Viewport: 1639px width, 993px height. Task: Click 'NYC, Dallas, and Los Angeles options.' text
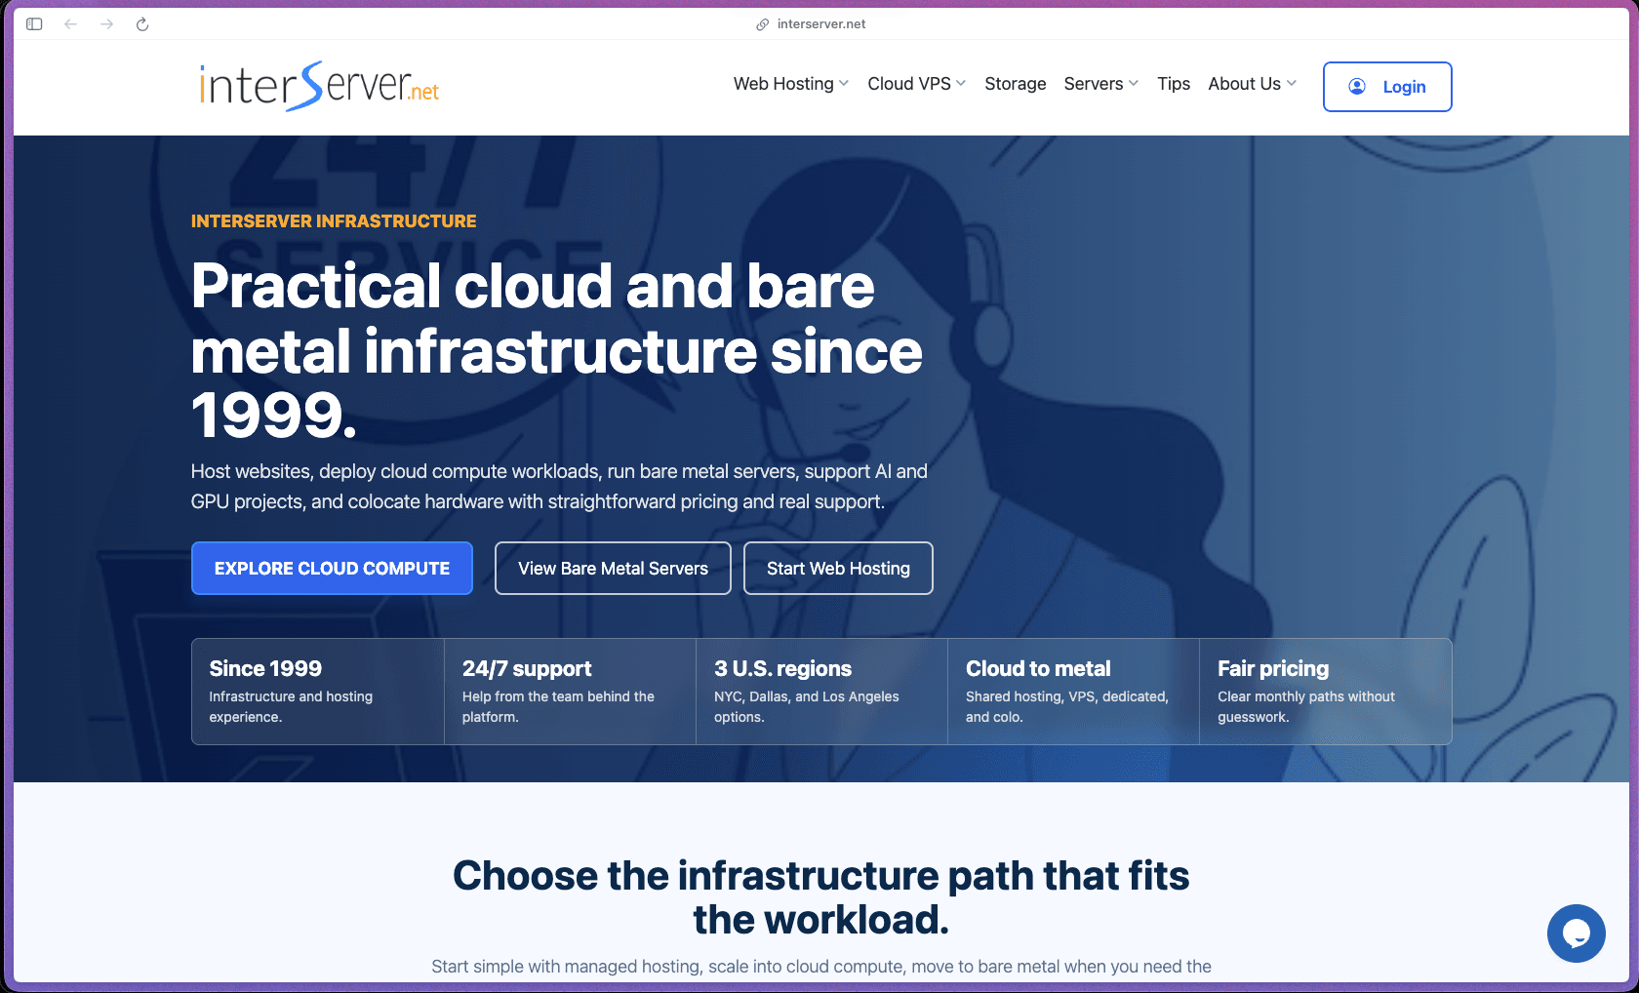click(807, 706)
